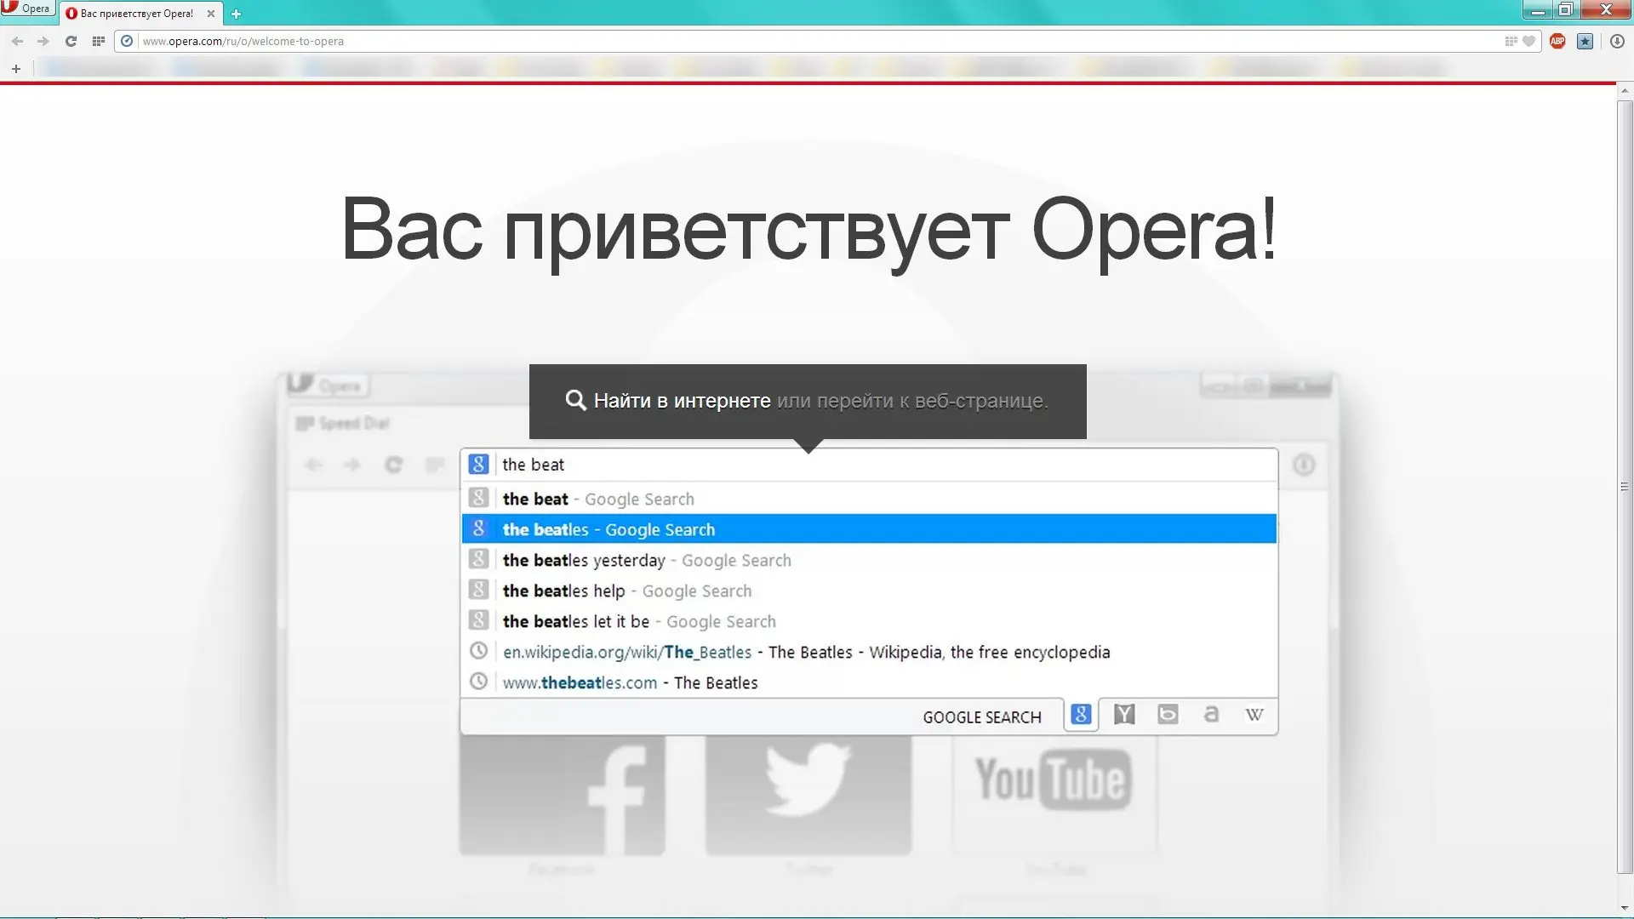
Task: Open the Twitter speed dial tile
Action: pos(808,796)
